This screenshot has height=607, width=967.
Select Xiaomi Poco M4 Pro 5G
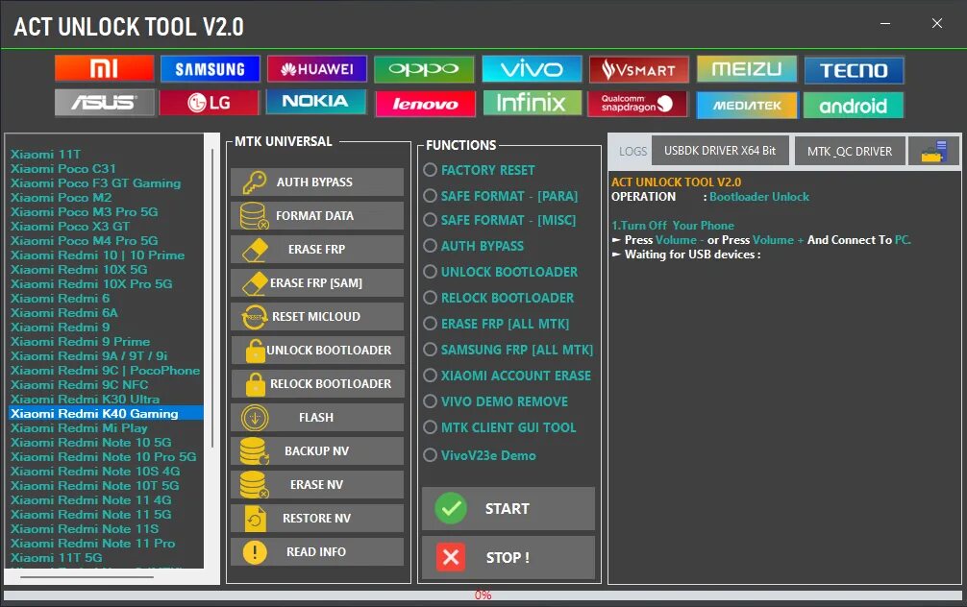[84, 241]
